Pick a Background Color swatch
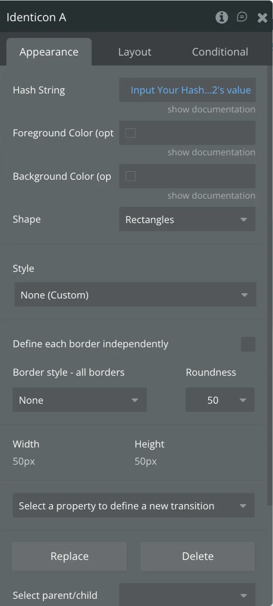The height and width of the screenshot is (606, 273). (130, 176)
